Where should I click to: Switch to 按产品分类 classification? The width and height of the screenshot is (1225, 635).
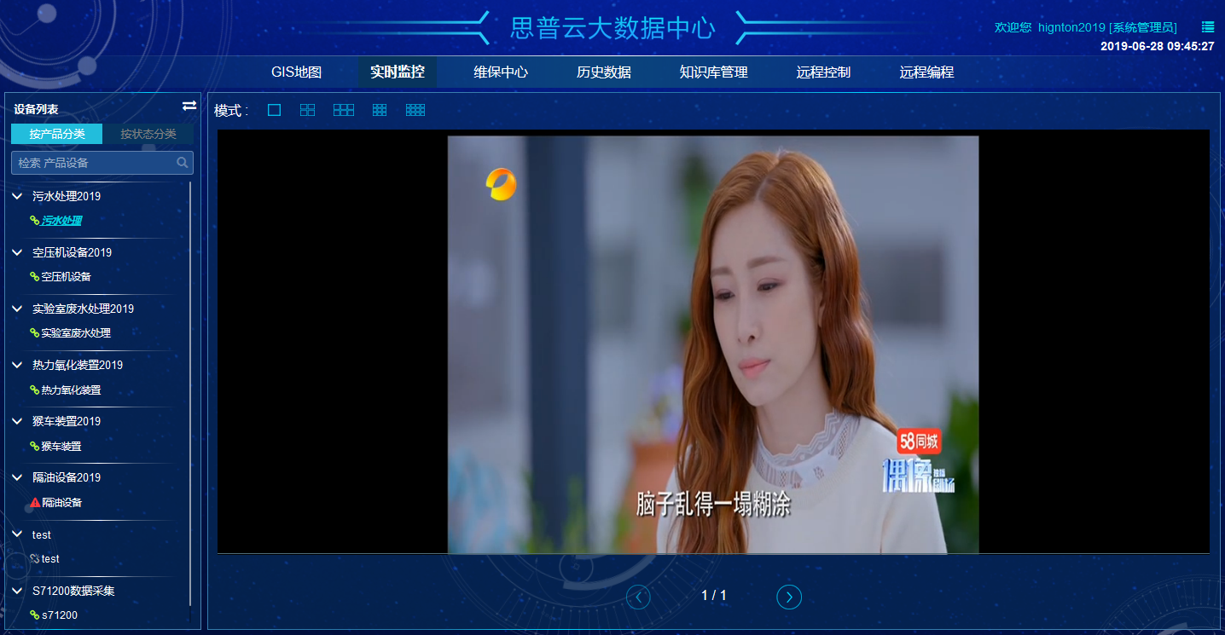coord(56,134)
